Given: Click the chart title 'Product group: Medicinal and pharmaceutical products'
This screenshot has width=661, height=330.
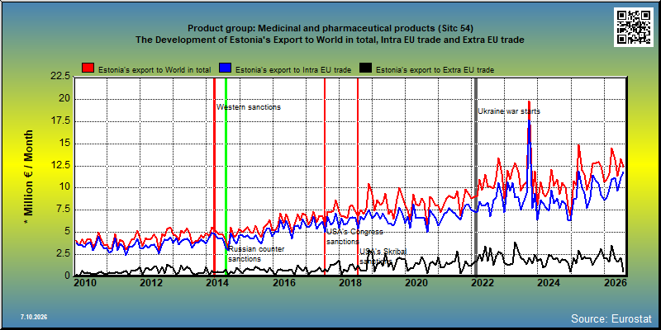Looking at the screenshot, I should point(330,28).
